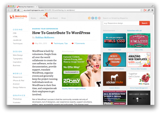Viewport: 161px width, 114px height.
Task: Open the Books menu item
Action: (33, 18)
